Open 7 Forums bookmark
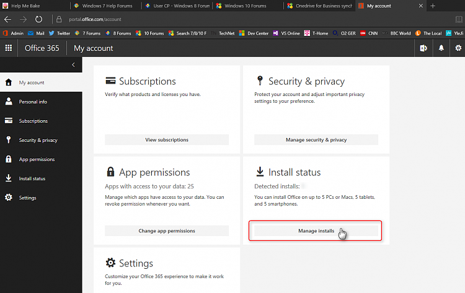 pos(87,33)
